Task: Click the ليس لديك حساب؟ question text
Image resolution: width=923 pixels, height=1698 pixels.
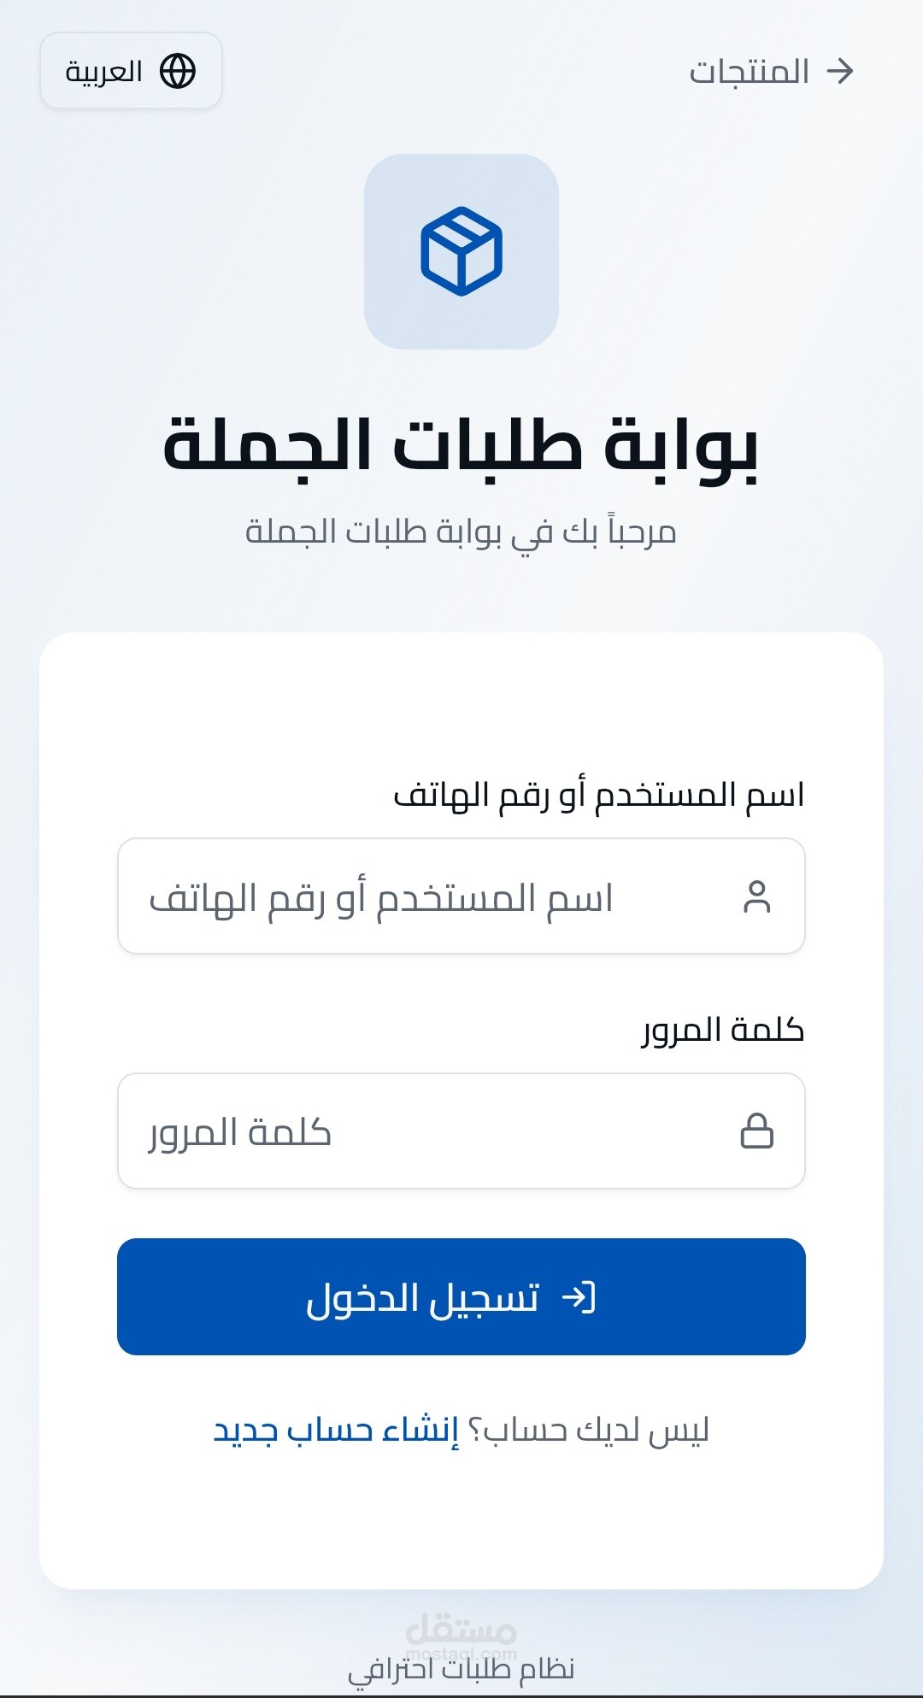Action: (x=588, y=1430)
